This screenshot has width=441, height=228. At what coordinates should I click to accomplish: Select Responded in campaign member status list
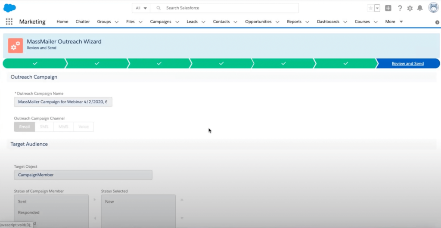tap(29, 213)
